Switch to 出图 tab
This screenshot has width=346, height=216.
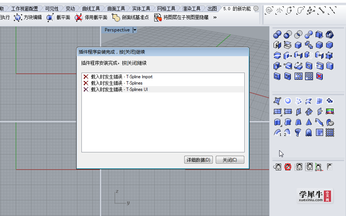tap(212, 9)
